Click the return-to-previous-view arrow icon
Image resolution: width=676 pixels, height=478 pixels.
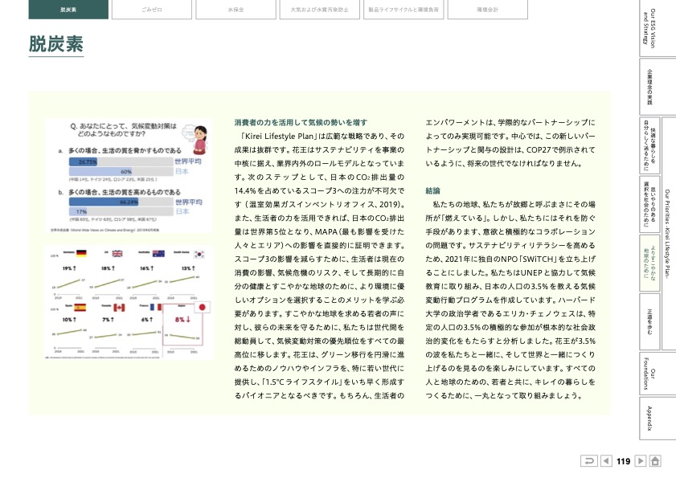pos(589,461)
